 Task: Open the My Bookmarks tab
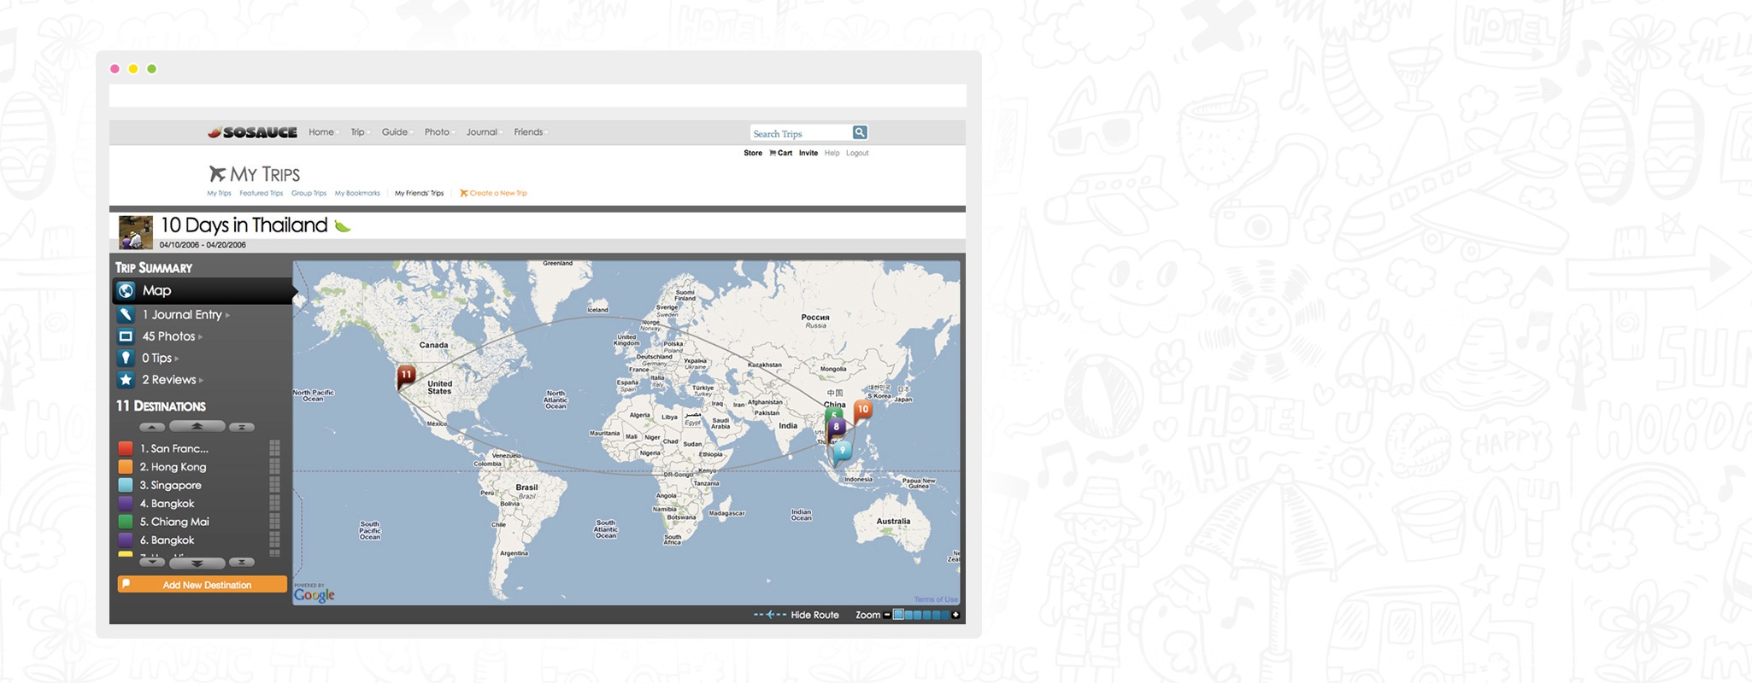(357, 193)
